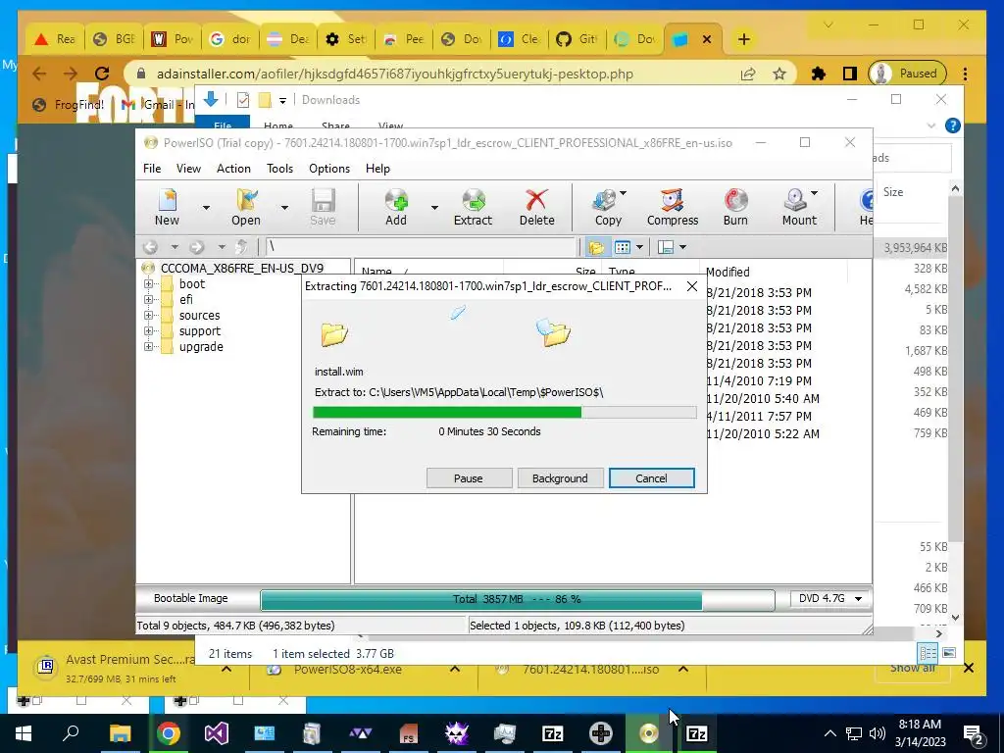Click the Compress toolbar icon
Screen dimensions: 1004x753
point(673,207)
